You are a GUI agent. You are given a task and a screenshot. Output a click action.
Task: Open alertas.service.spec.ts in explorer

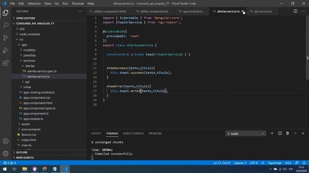pos(42,71)
